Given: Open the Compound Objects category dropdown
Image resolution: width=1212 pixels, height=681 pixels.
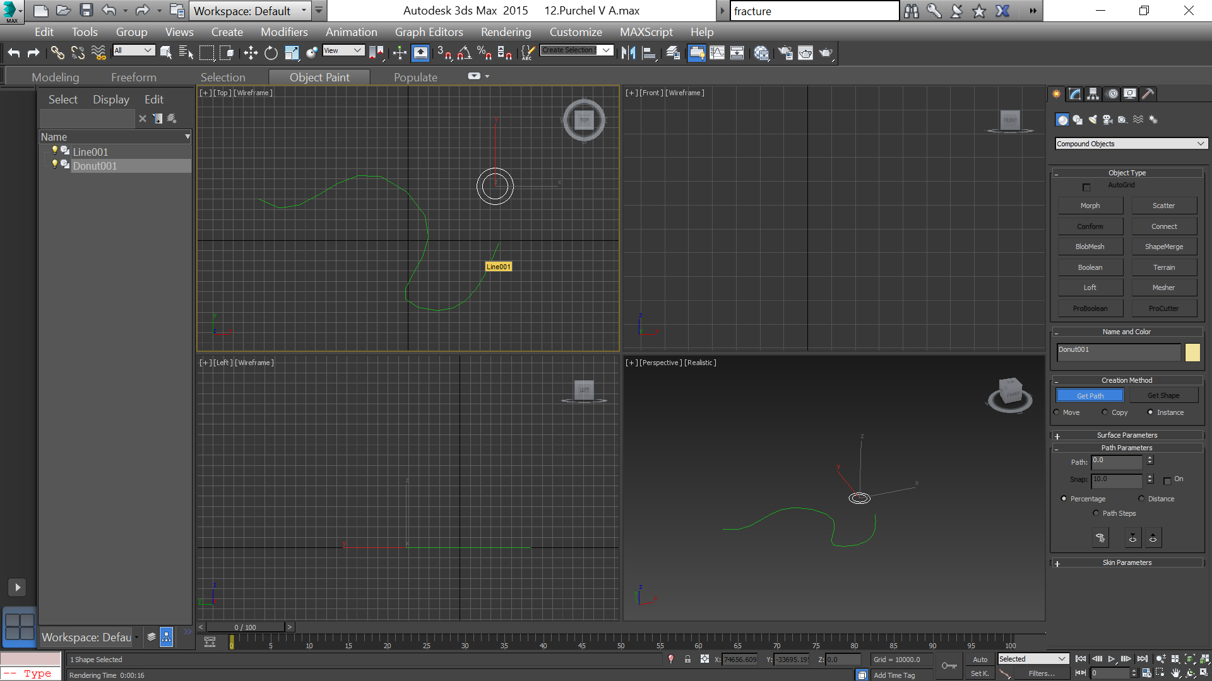Looking at the screenshot, I should 1131,144.
